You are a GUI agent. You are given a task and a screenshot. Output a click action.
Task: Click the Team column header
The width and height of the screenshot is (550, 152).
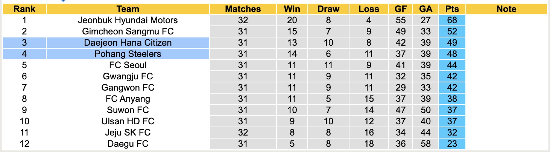128,9
